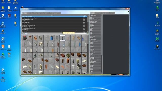Choose the Keep Upright tool

pos(95,52)
